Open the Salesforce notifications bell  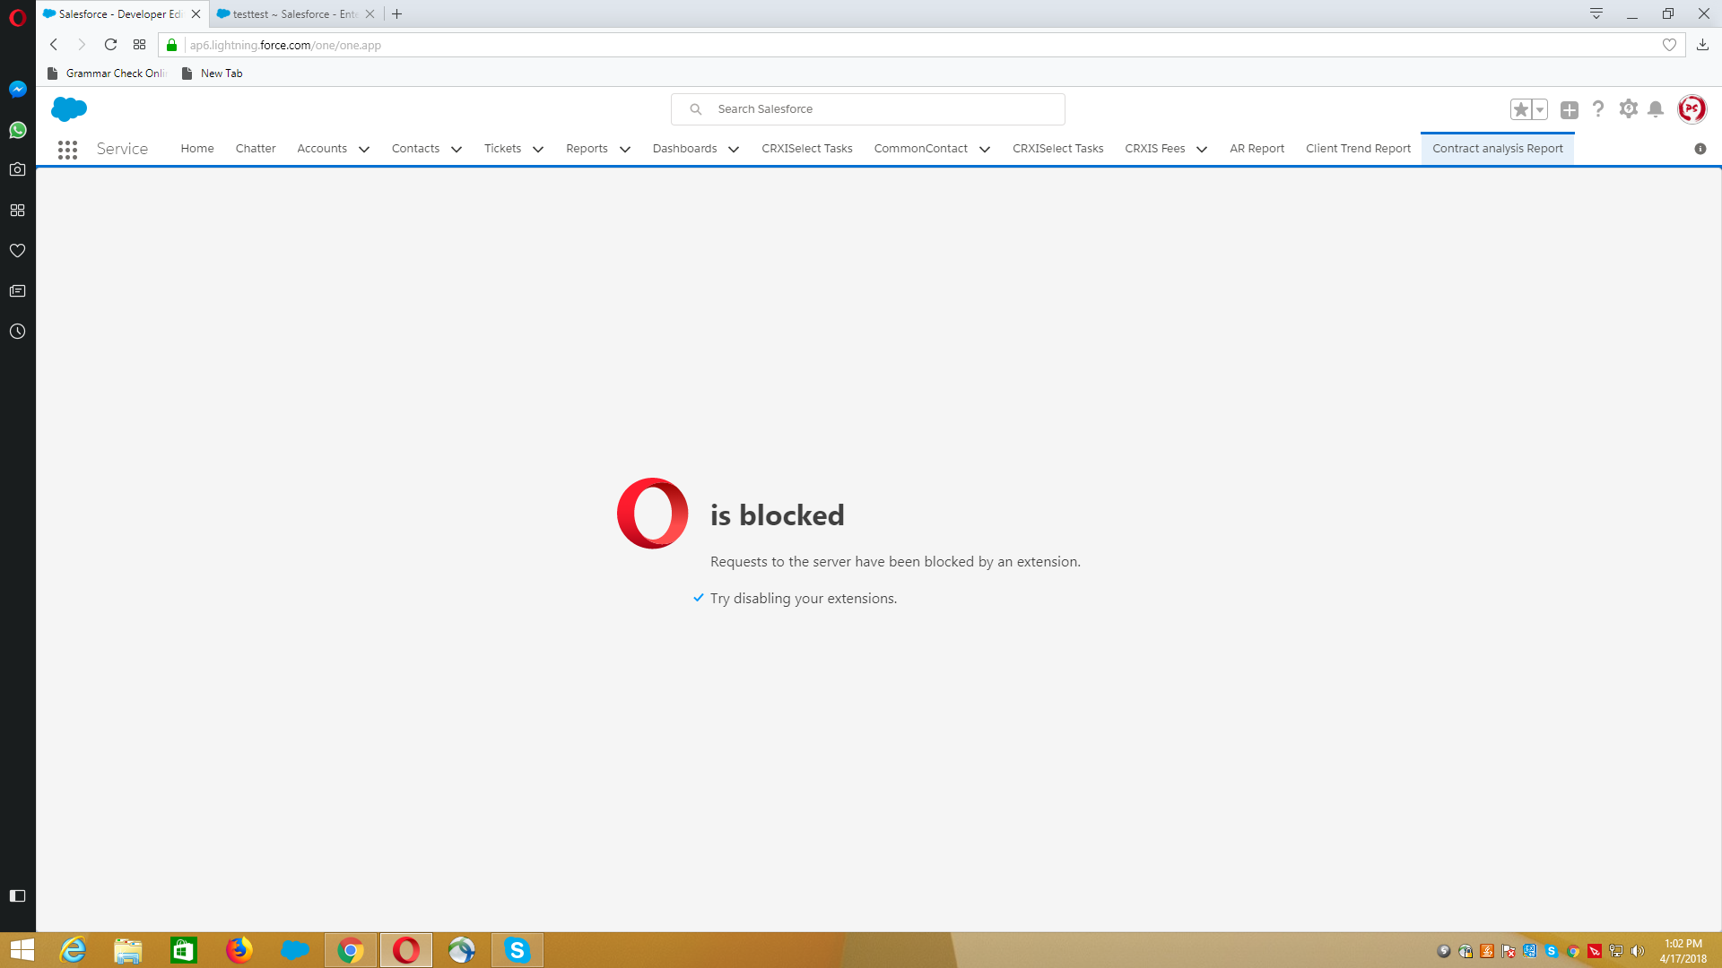pos(1656,109)
